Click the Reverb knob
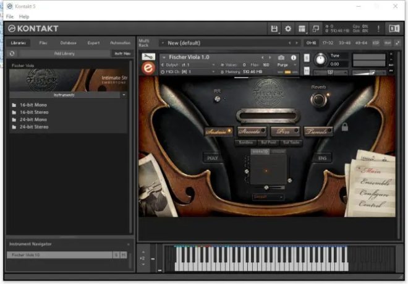408x284 pixels. point(318,100)
